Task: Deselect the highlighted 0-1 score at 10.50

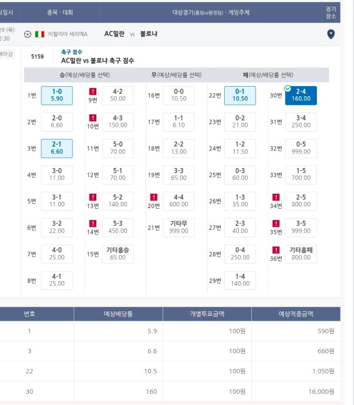Action: [x=240, y=96]
